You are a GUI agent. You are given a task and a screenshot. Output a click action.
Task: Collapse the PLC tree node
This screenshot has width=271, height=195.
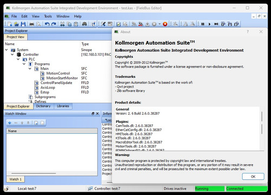click(x=18, y=59)
